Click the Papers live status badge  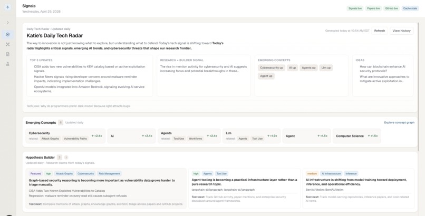pos(373,8)
